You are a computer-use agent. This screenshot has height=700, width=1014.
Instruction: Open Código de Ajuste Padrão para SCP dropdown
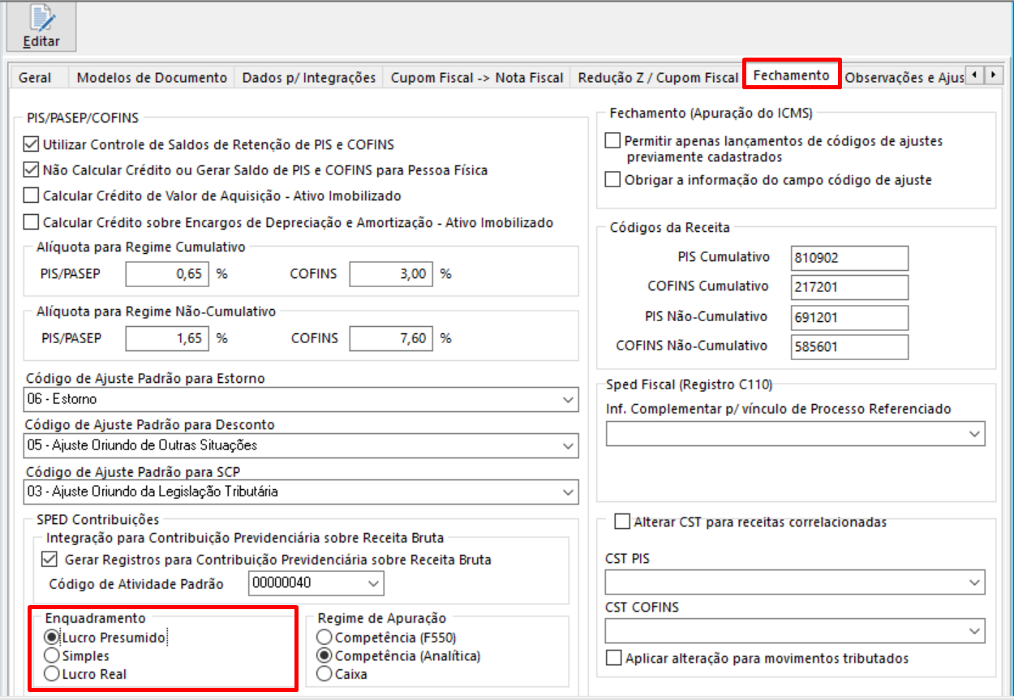click(x=302, y=492)
